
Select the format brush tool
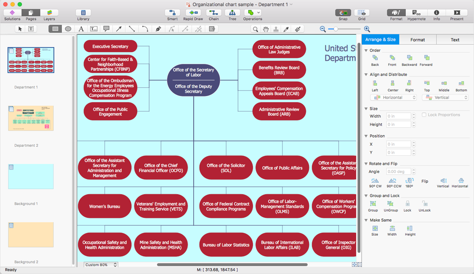pyautogui.click(x=298, y=29)
